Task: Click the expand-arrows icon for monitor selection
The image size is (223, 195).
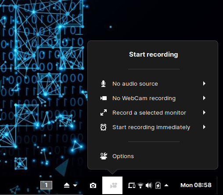Action: (104, 112)
